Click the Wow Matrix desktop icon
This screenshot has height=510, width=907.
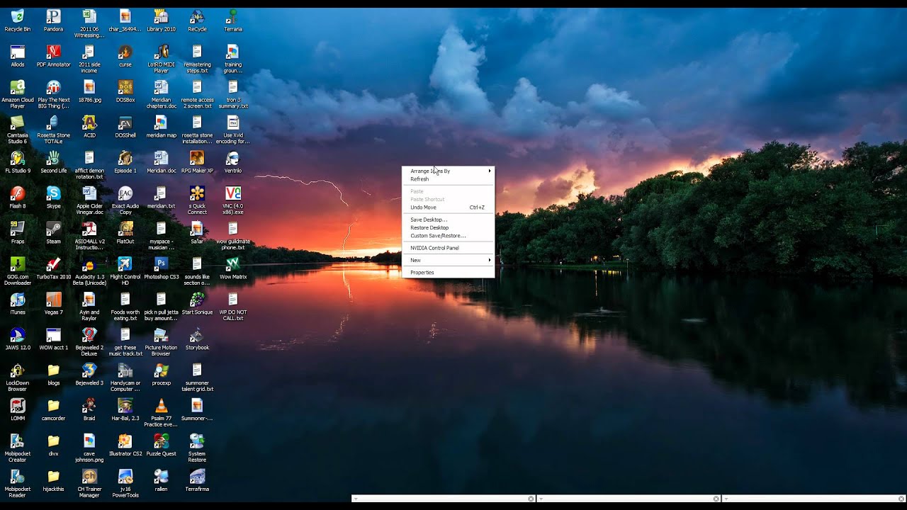click(x=232, y=268)
